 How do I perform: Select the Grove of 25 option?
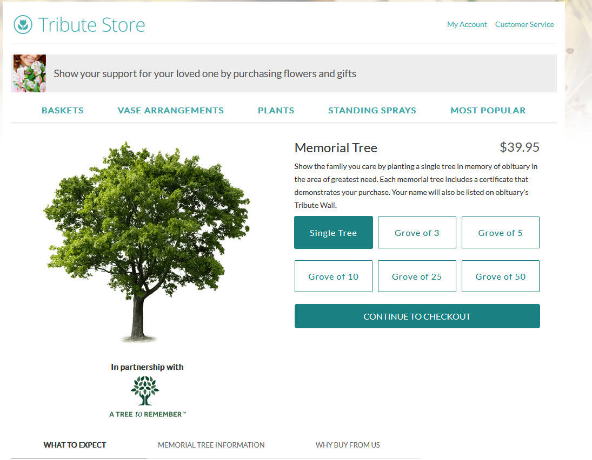pos(417,276)
